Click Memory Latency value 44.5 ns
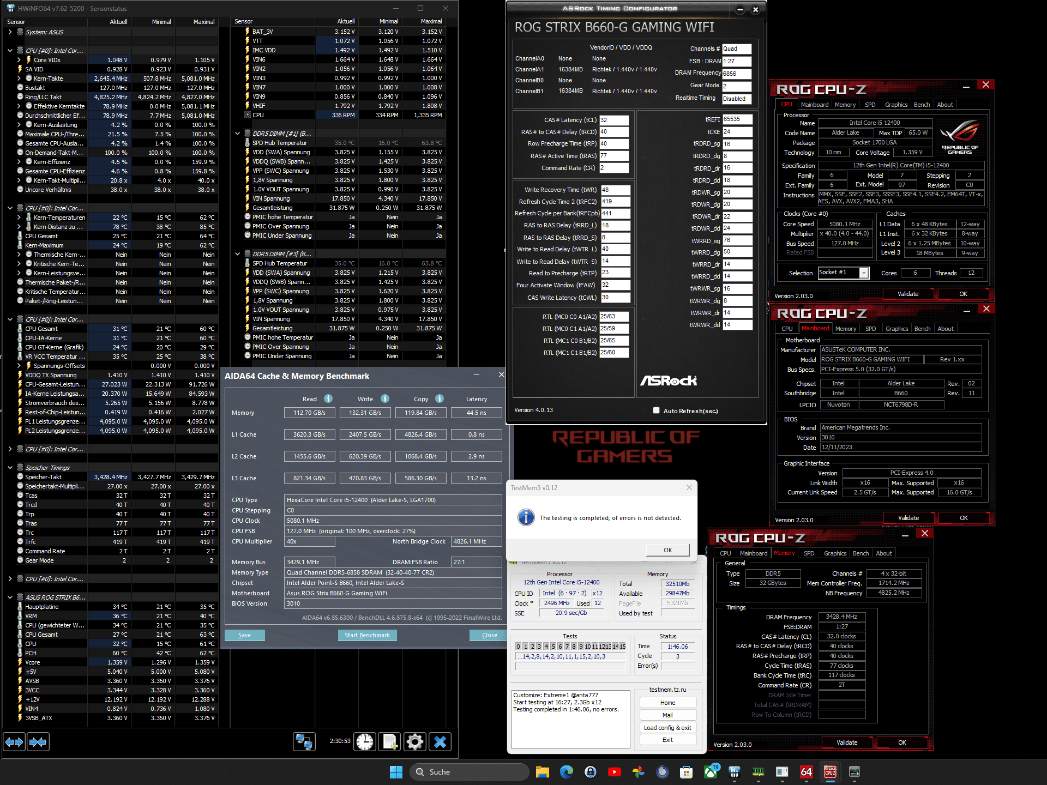 (x=476, y=413)
